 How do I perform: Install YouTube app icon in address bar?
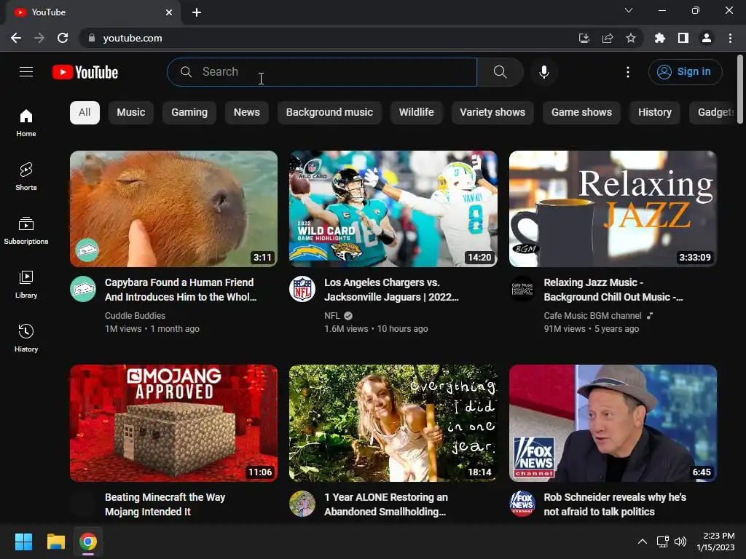(584, 38)
